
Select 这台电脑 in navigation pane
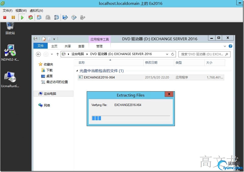(53, 94)
